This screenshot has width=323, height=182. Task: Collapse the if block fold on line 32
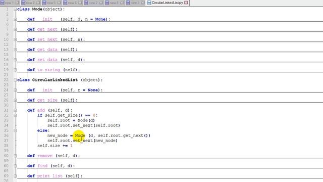click(x=15, y=115)
